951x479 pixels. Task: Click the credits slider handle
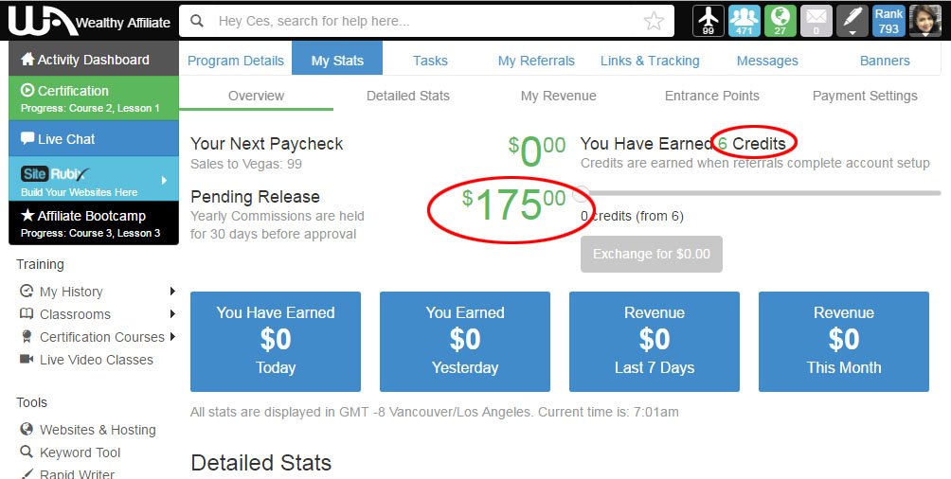(x=581, y=193)
